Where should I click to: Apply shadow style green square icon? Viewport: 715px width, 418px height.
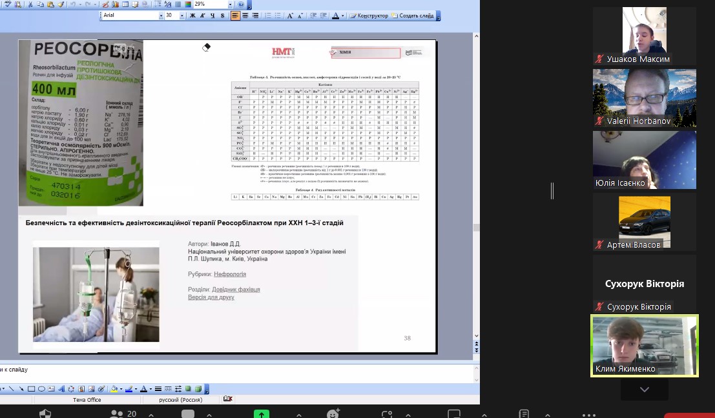click(188, 389)
